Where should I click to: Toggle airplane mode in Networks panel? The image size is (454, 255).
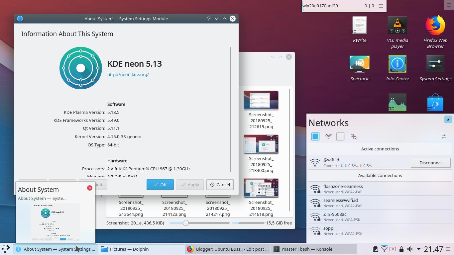point(354,136)
